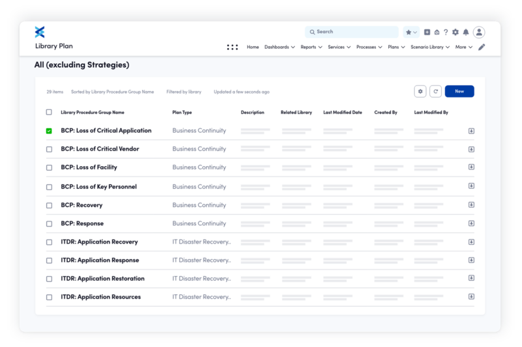
Task: Open the help question mark icon
Action: (x=446, y=32)
